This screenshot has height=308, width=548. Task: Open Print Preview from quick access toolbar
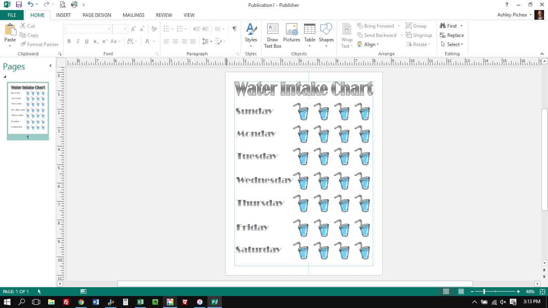click(63, 5)
